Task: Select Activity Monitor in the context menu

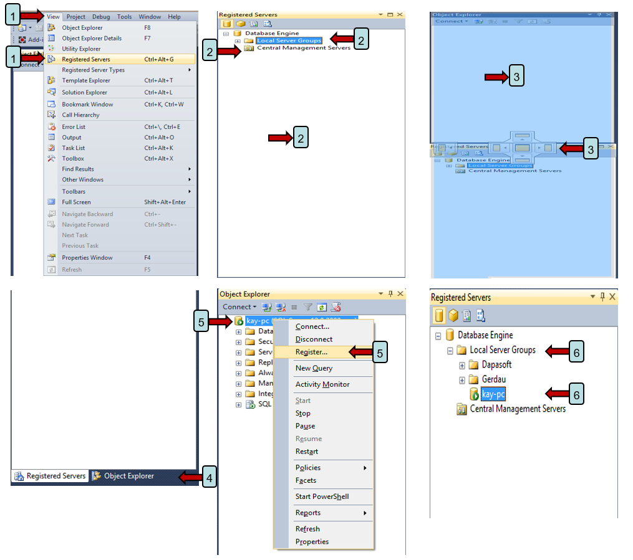Action: pyautogui.click(x=322, y=384)
